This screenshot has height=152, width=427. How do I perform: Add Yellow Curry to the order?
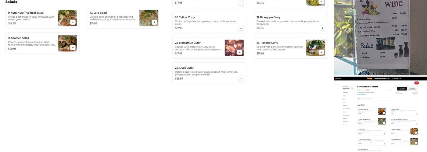click(241, 28)
